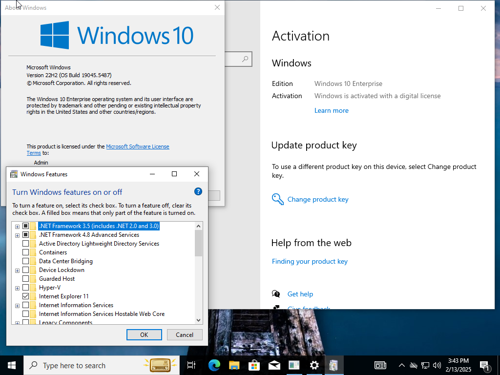The image size is (500, 375).
Task: Check the Device Lockdown box
Action: [25, 270]
